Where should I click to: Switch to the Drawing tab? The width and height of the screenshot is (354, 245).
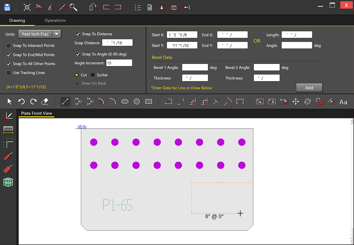click(x=17, y=20)
